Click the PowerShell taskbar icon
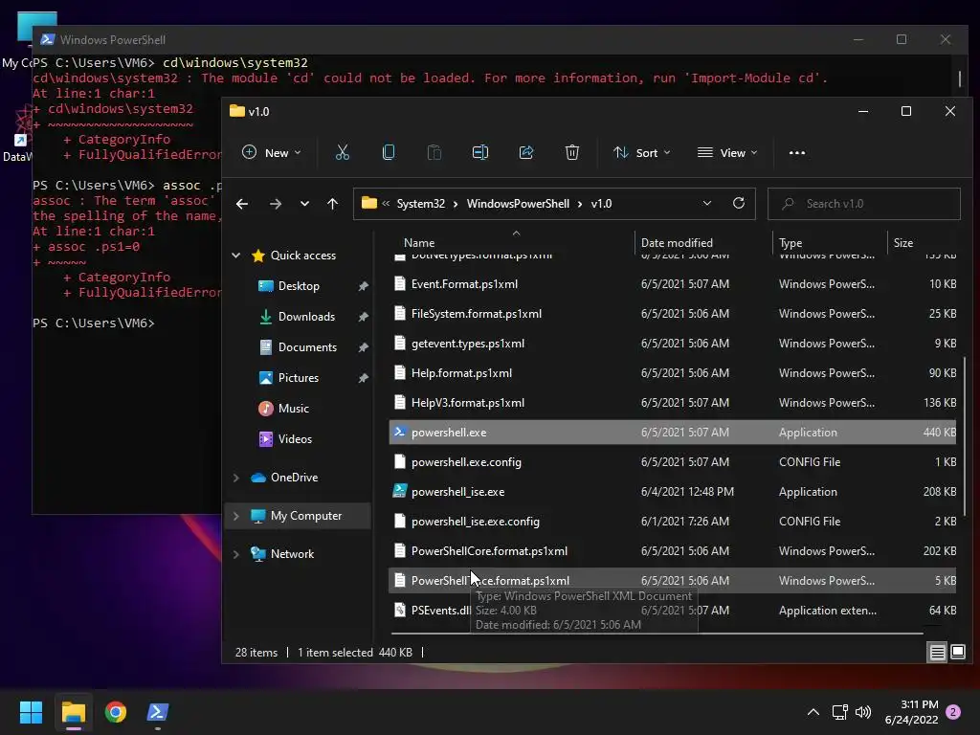The width and height of the screenshot is (980, 735). (x=158, y=712)
